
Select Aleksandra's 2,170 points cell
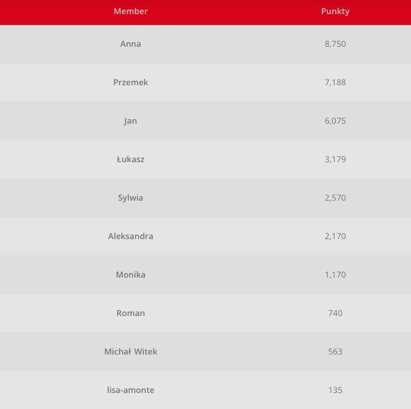coord(335,236)
